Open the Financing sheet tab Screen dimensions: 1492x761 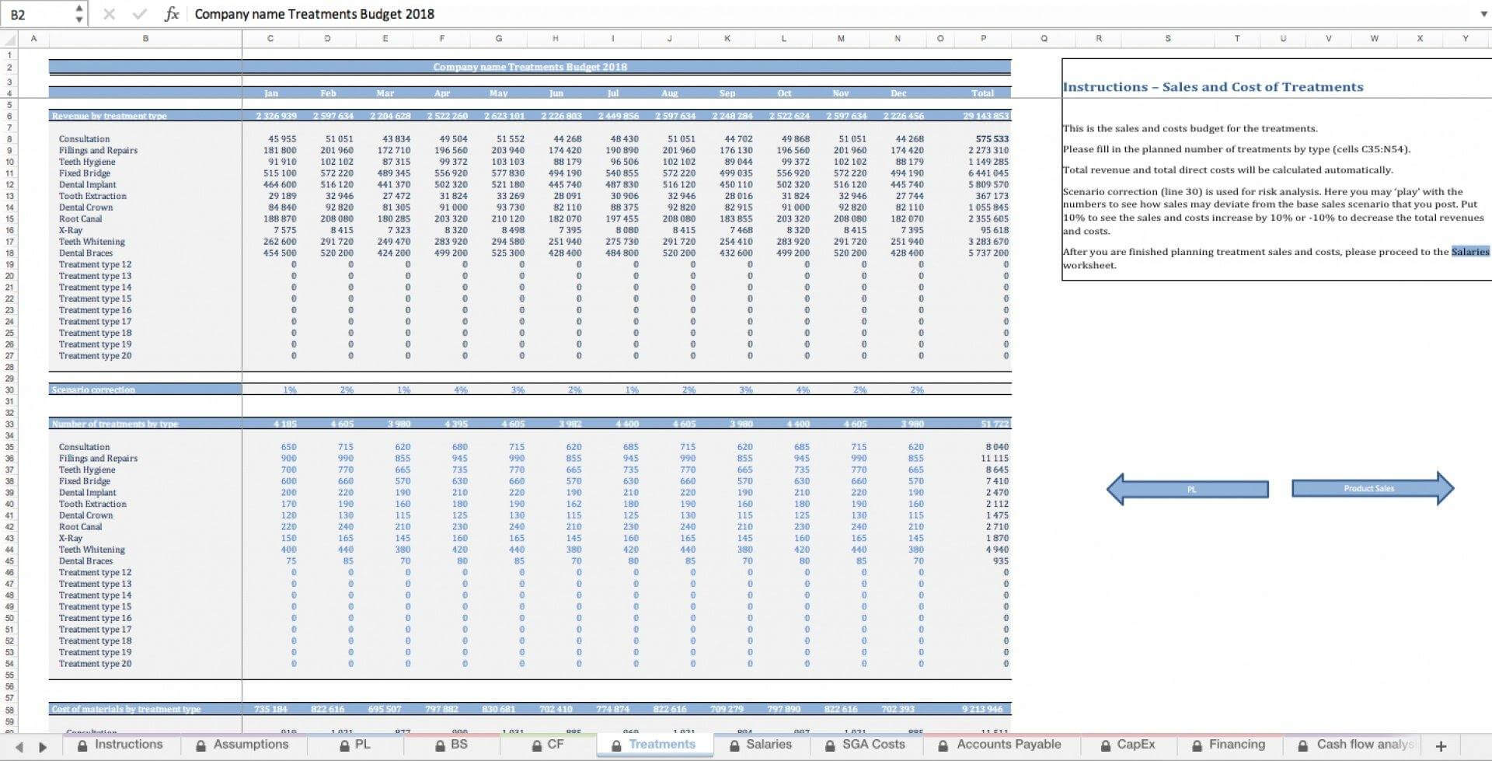(1228, 745)
